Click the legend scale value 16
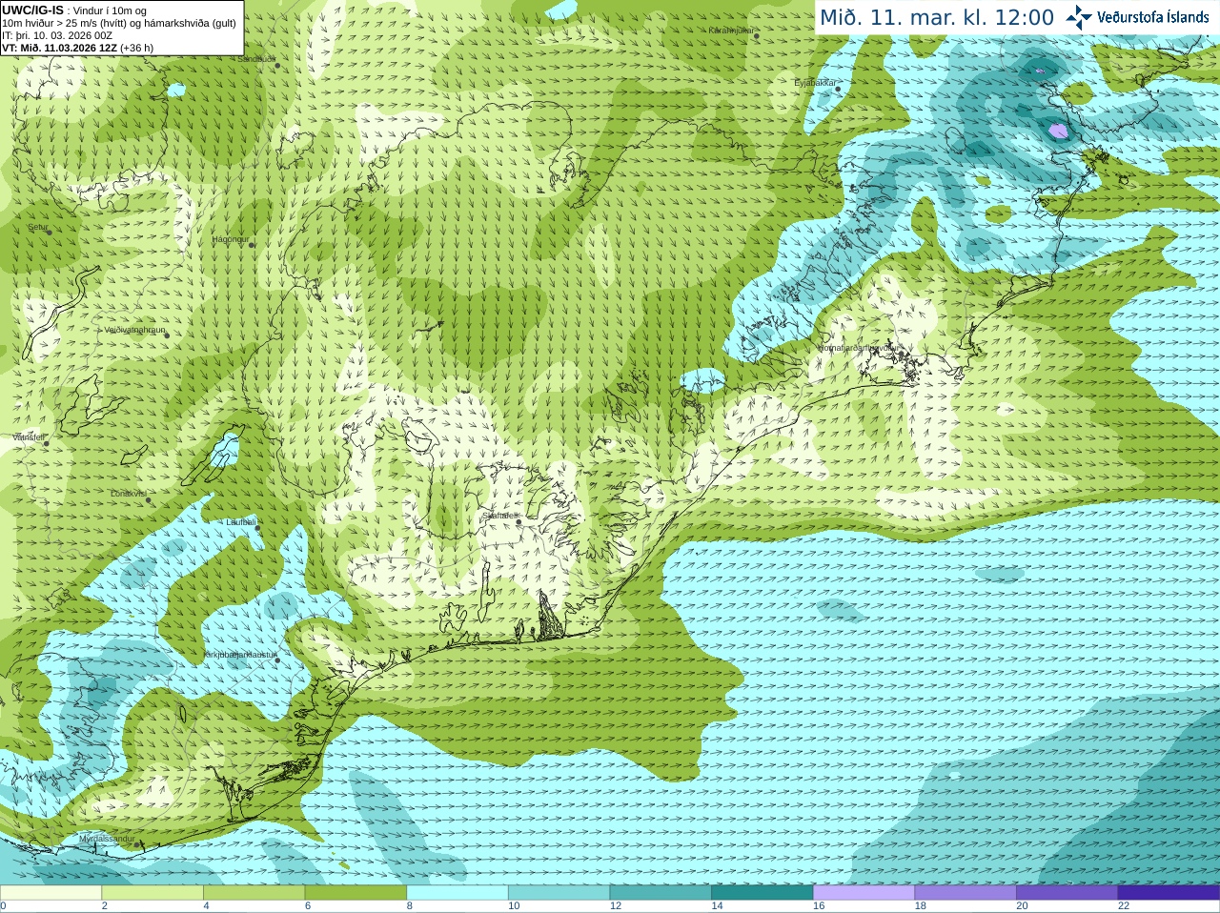The image size is (1220, 913). (819, 906)
